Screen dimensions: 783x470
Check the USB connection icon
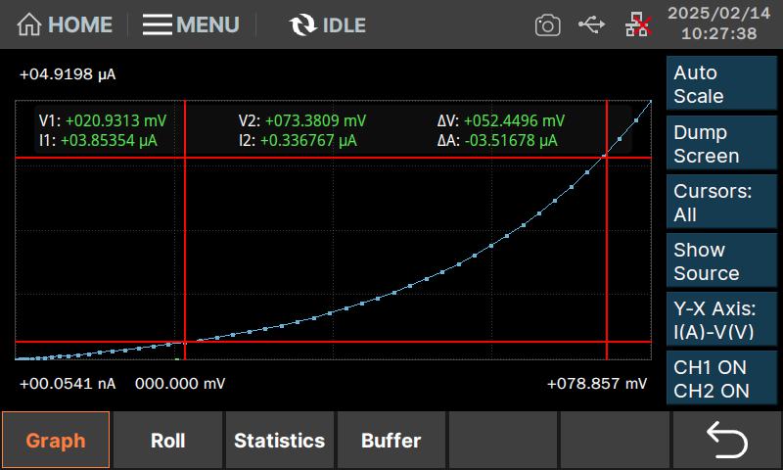(x=591, y=24)
